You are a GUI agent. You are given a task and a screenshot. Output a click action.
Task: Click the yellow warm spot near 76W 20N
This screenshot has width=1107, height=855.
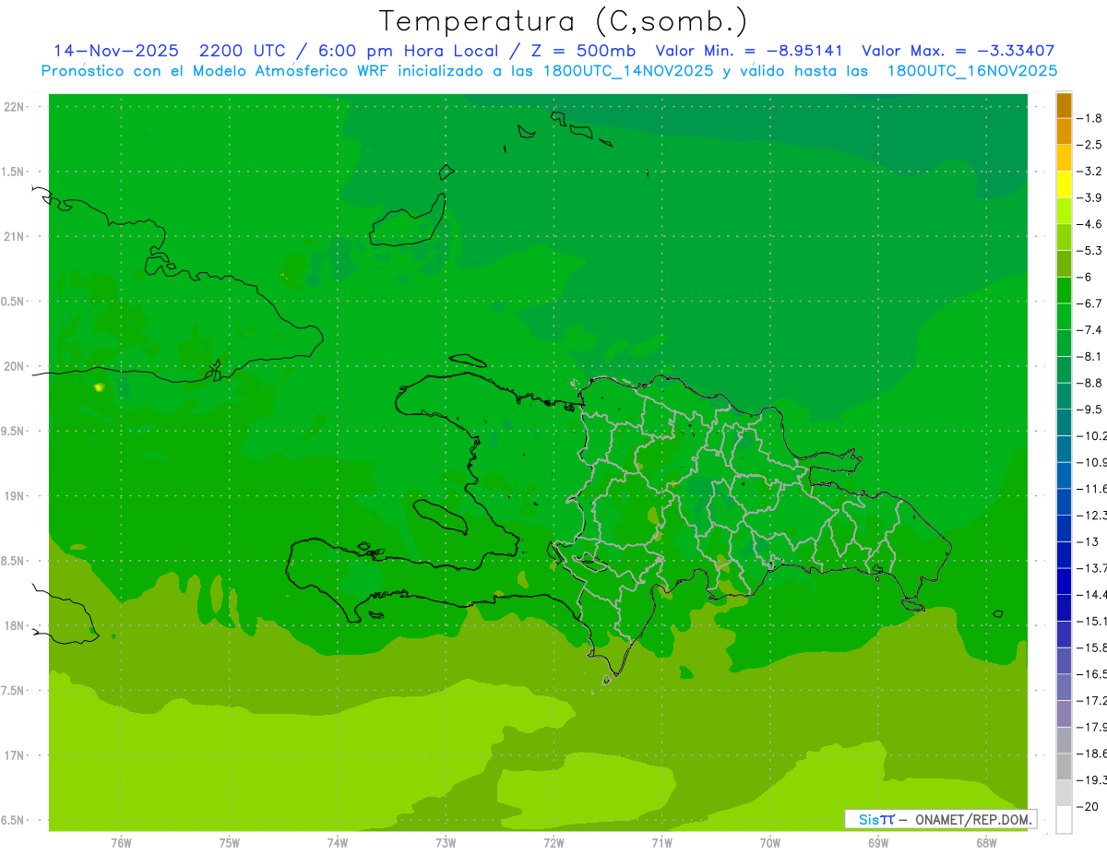pos(98,388)
